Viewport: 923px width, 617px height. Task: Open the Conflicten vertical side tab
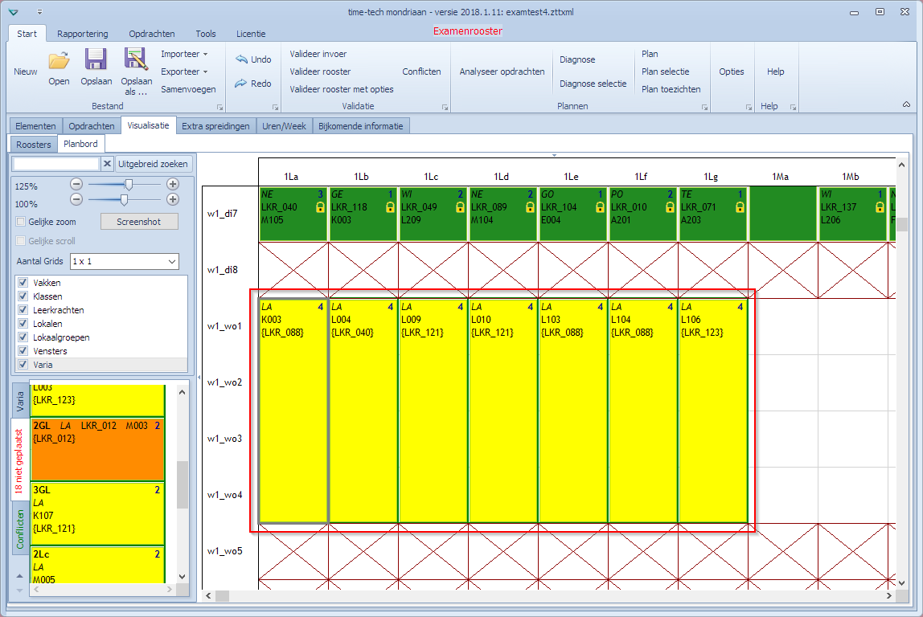tap(20, 529)
